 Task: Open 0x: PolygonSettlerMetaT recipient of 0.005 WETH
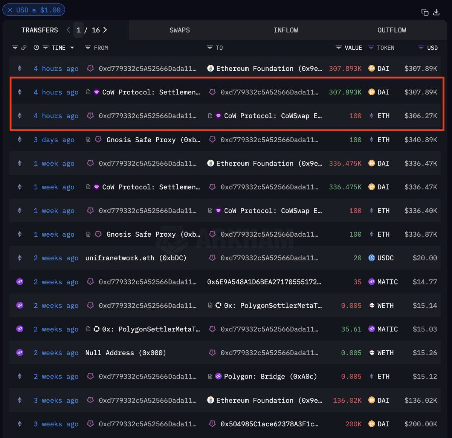273,306
